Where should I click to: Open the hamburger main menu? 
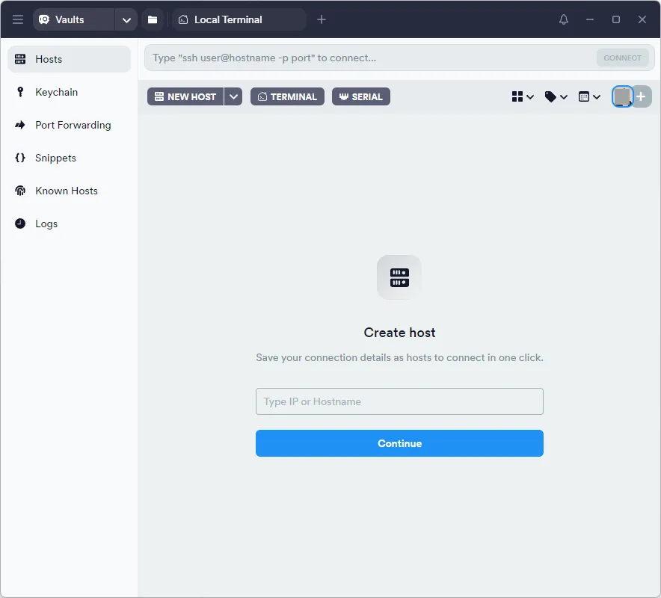[x=18, y=19]
